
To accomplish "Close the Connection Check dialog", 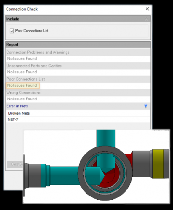I will tap(147, 9).
